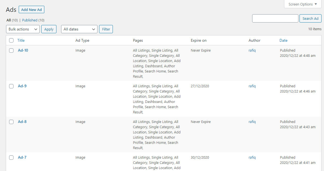Enable the select-all checkbox in header
324x171 pixels.
point(11,40)
